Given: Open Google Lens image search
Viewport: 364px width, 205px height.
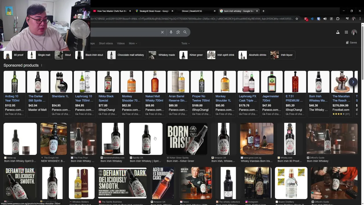Looking at the screenshot, I should point(178,32).
